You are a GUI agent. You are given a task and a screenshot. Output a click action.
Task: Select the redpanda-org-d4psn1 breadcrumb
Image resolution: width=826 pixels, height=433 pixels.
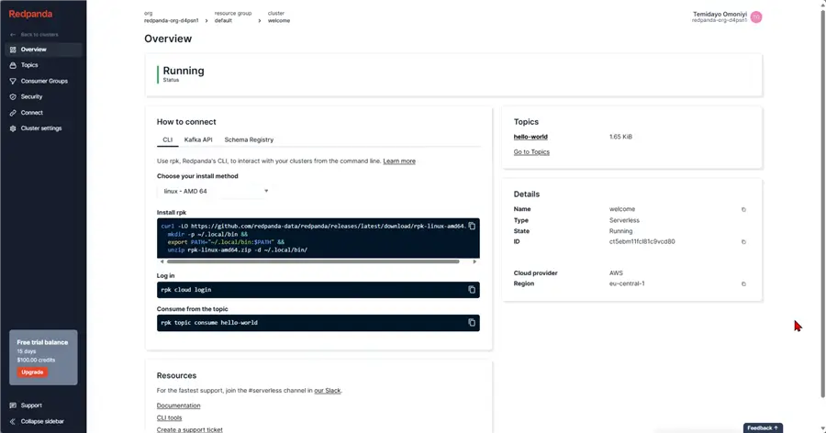(x=172, y=20)
